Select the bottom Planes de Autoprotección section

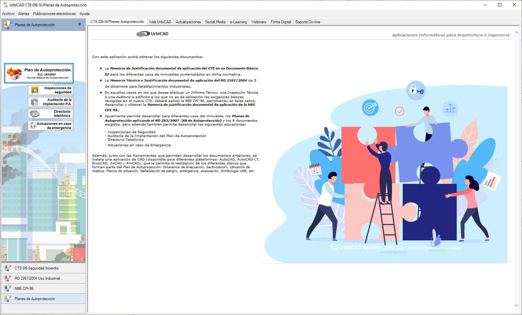(x=43, y=299)
